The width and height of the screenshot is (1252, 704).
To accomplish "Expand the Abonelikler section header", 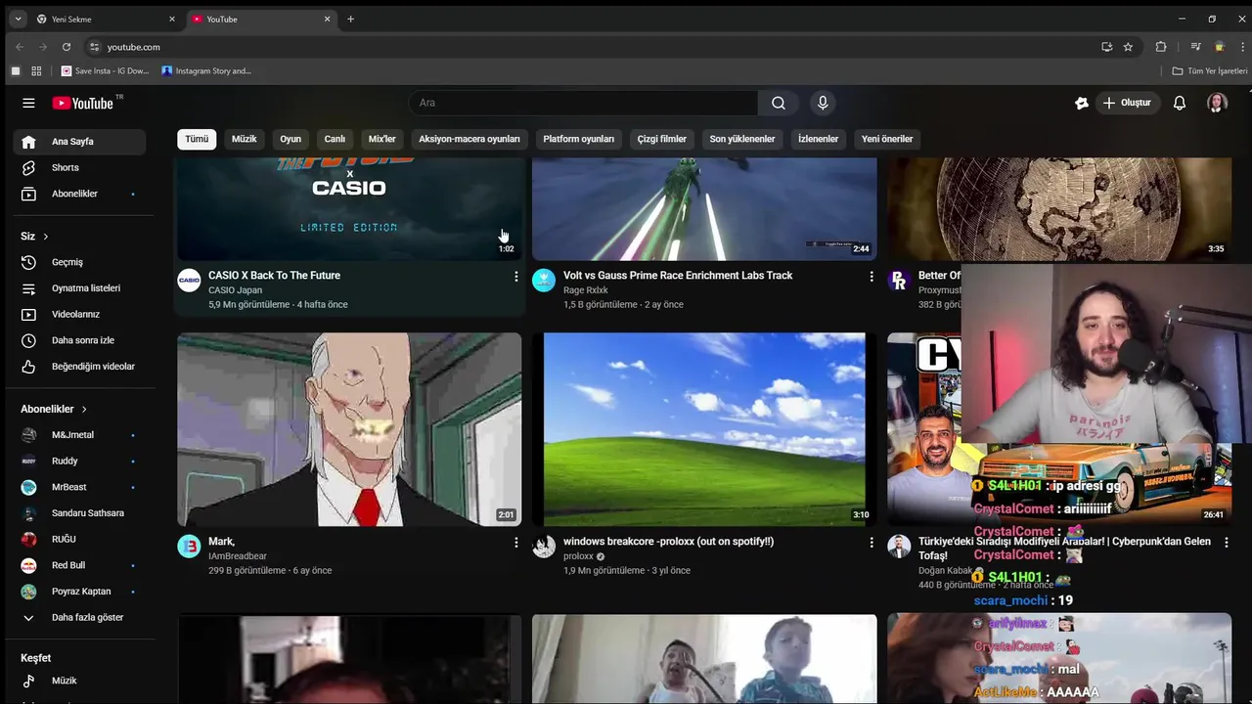I will 55,409.
